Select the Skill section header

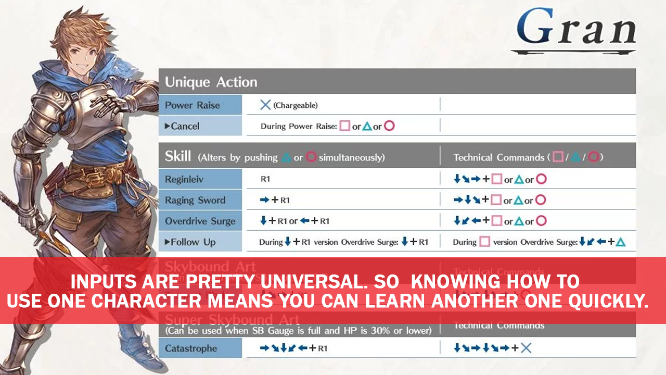[x=178, y=157]
